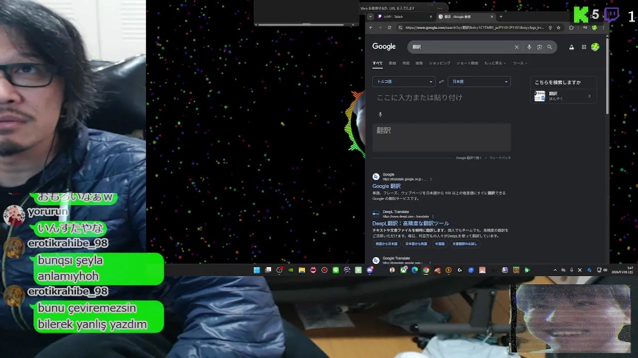Open the Xbox app in taskbar
Screen dimensions: 638x358
pos(403,270)
